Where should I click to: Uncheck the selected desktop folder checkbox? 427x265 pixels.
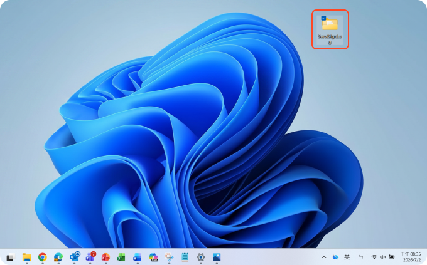[x=323, y=18]
